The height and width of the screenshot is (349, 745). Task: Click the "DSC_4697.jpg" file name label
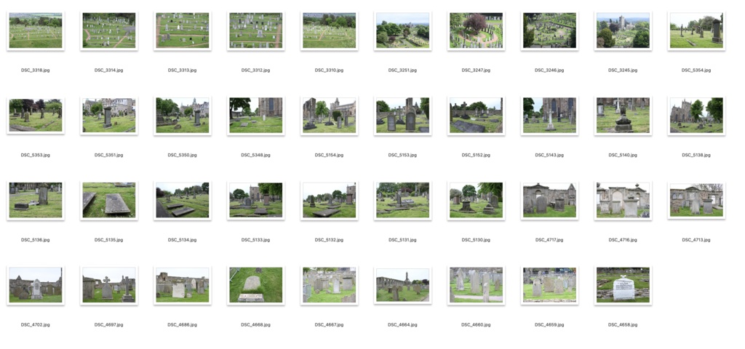(108, 325)
